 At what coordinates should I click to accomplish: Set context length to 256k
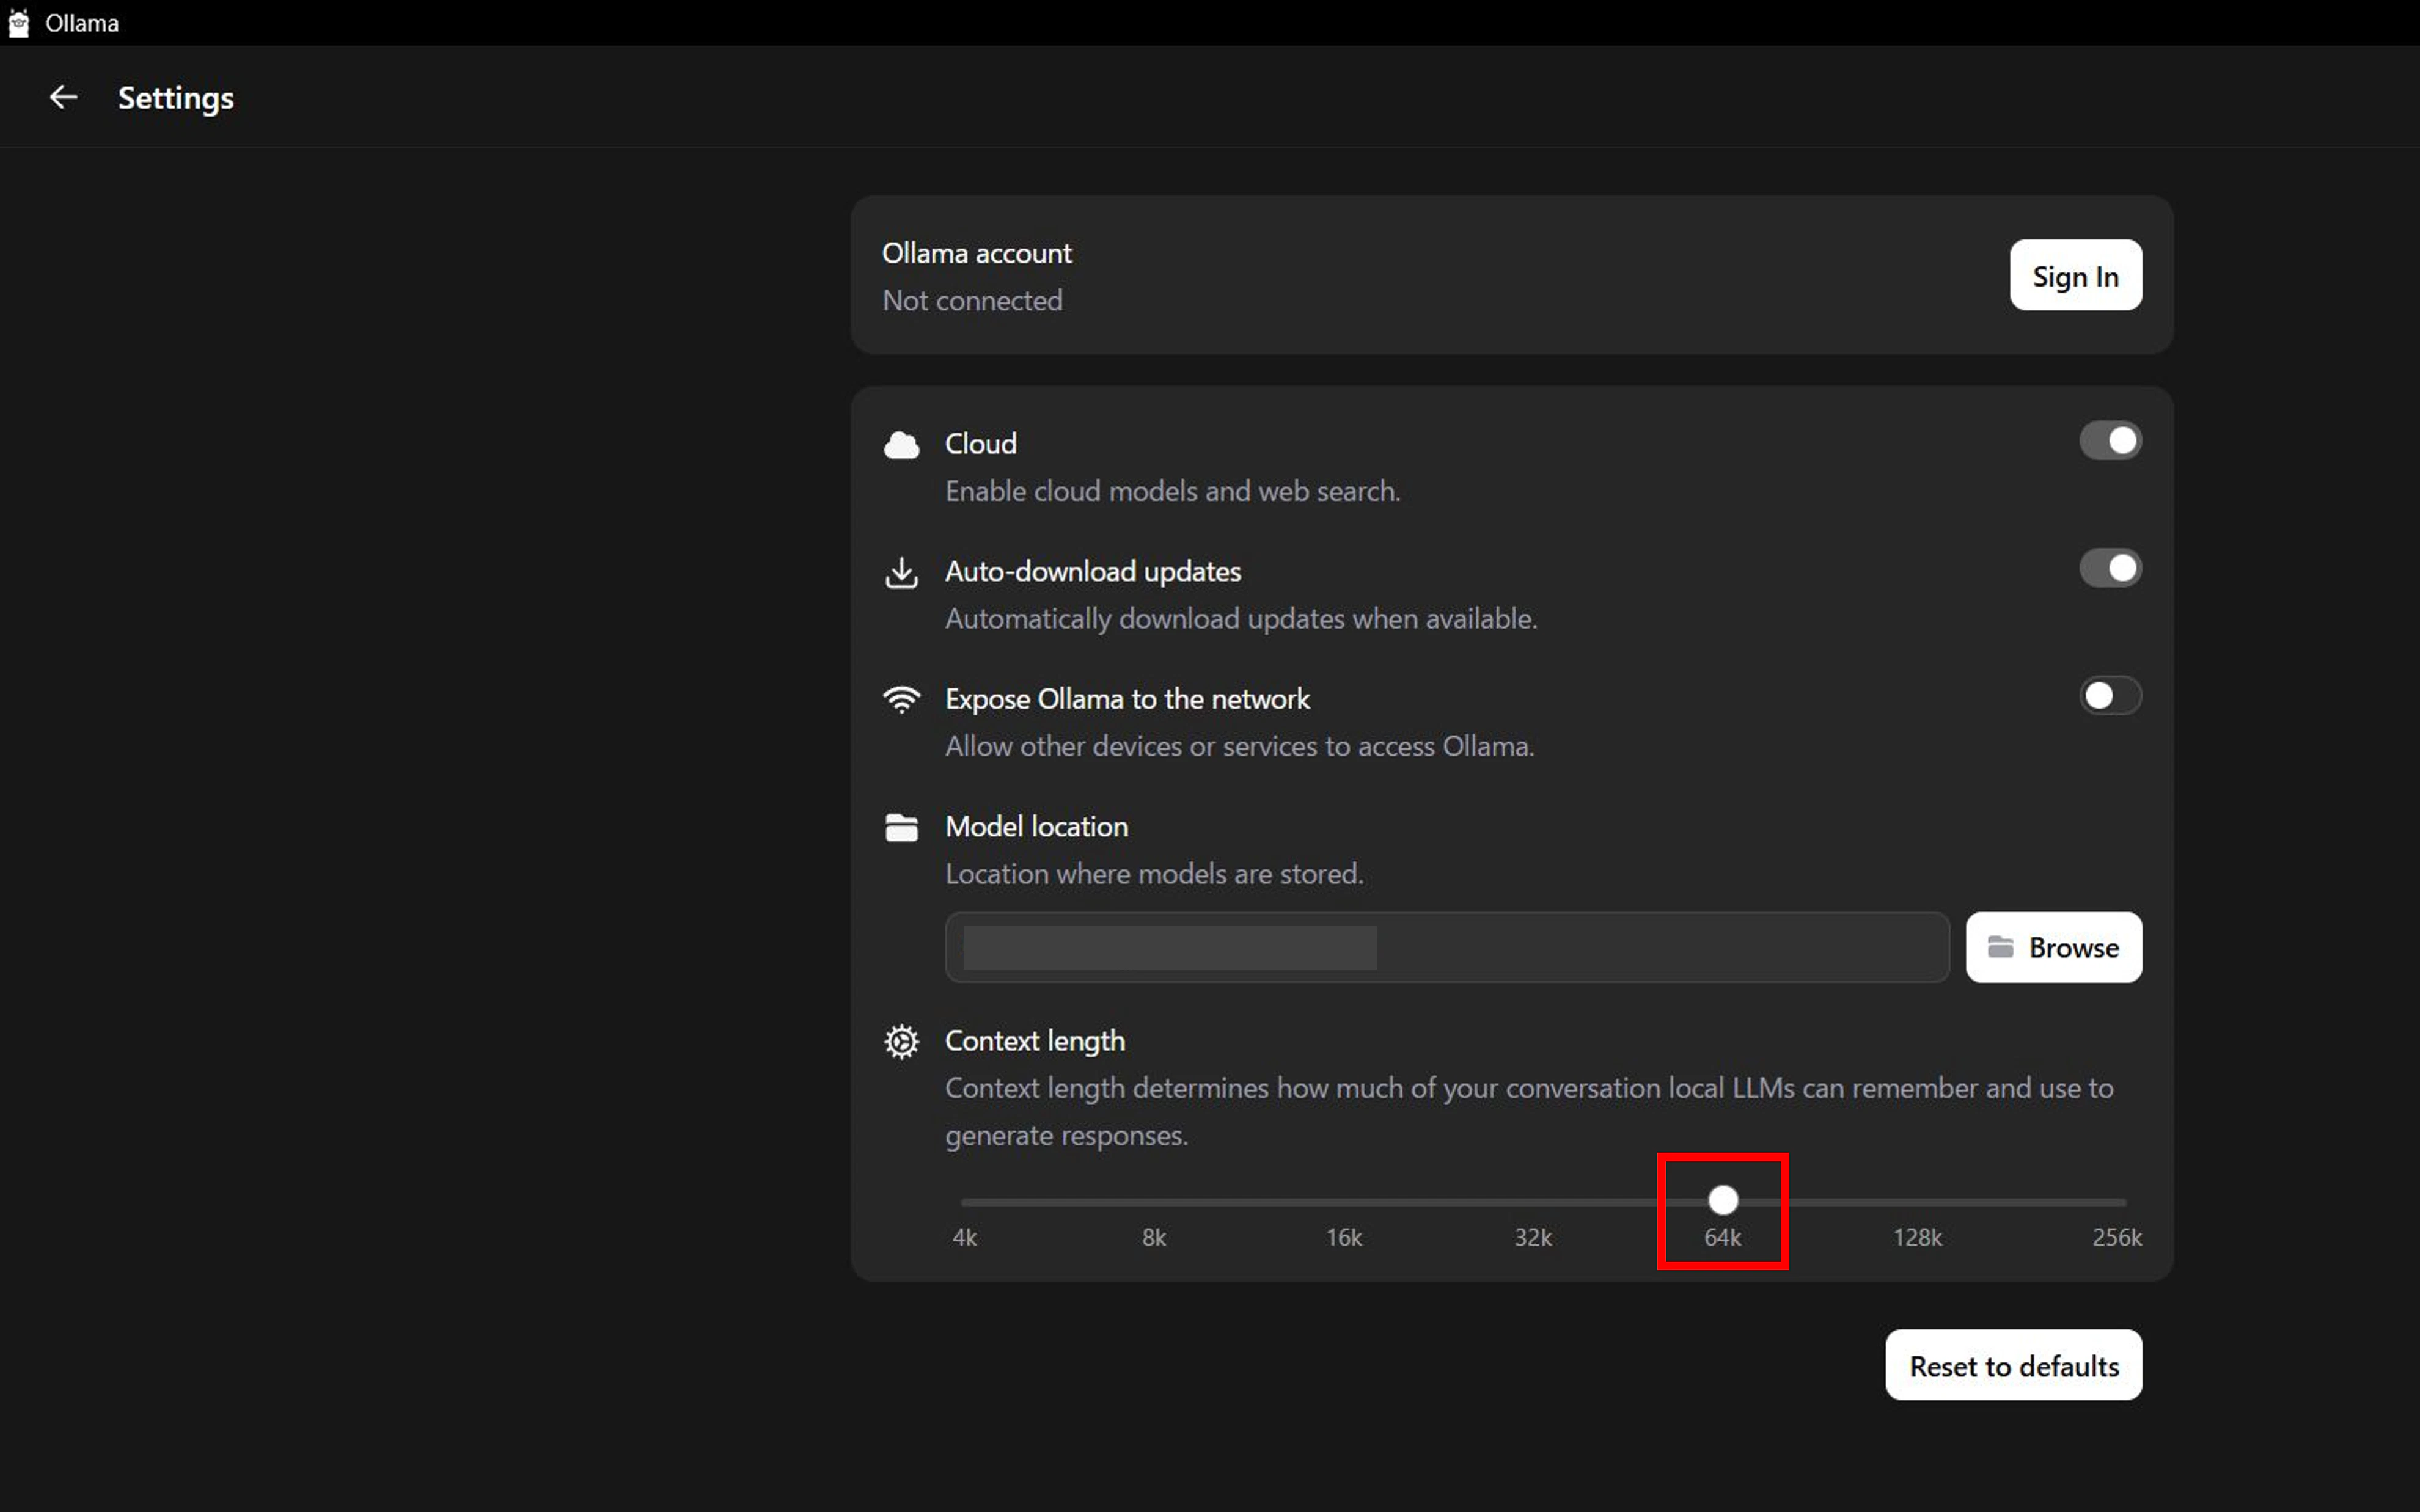click(2117, 1238)
